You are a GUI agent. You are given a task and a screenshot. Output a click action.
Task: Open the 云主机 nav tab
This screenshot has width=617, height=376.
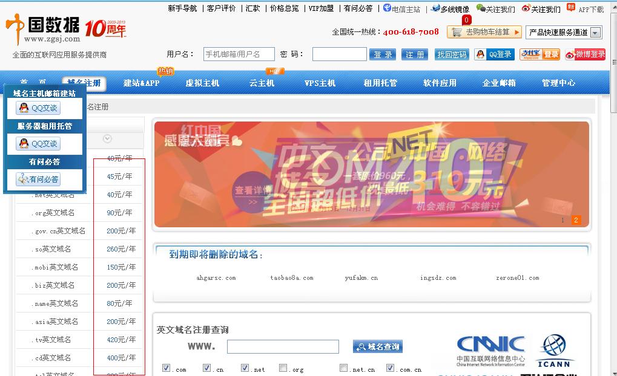[262, 83]
